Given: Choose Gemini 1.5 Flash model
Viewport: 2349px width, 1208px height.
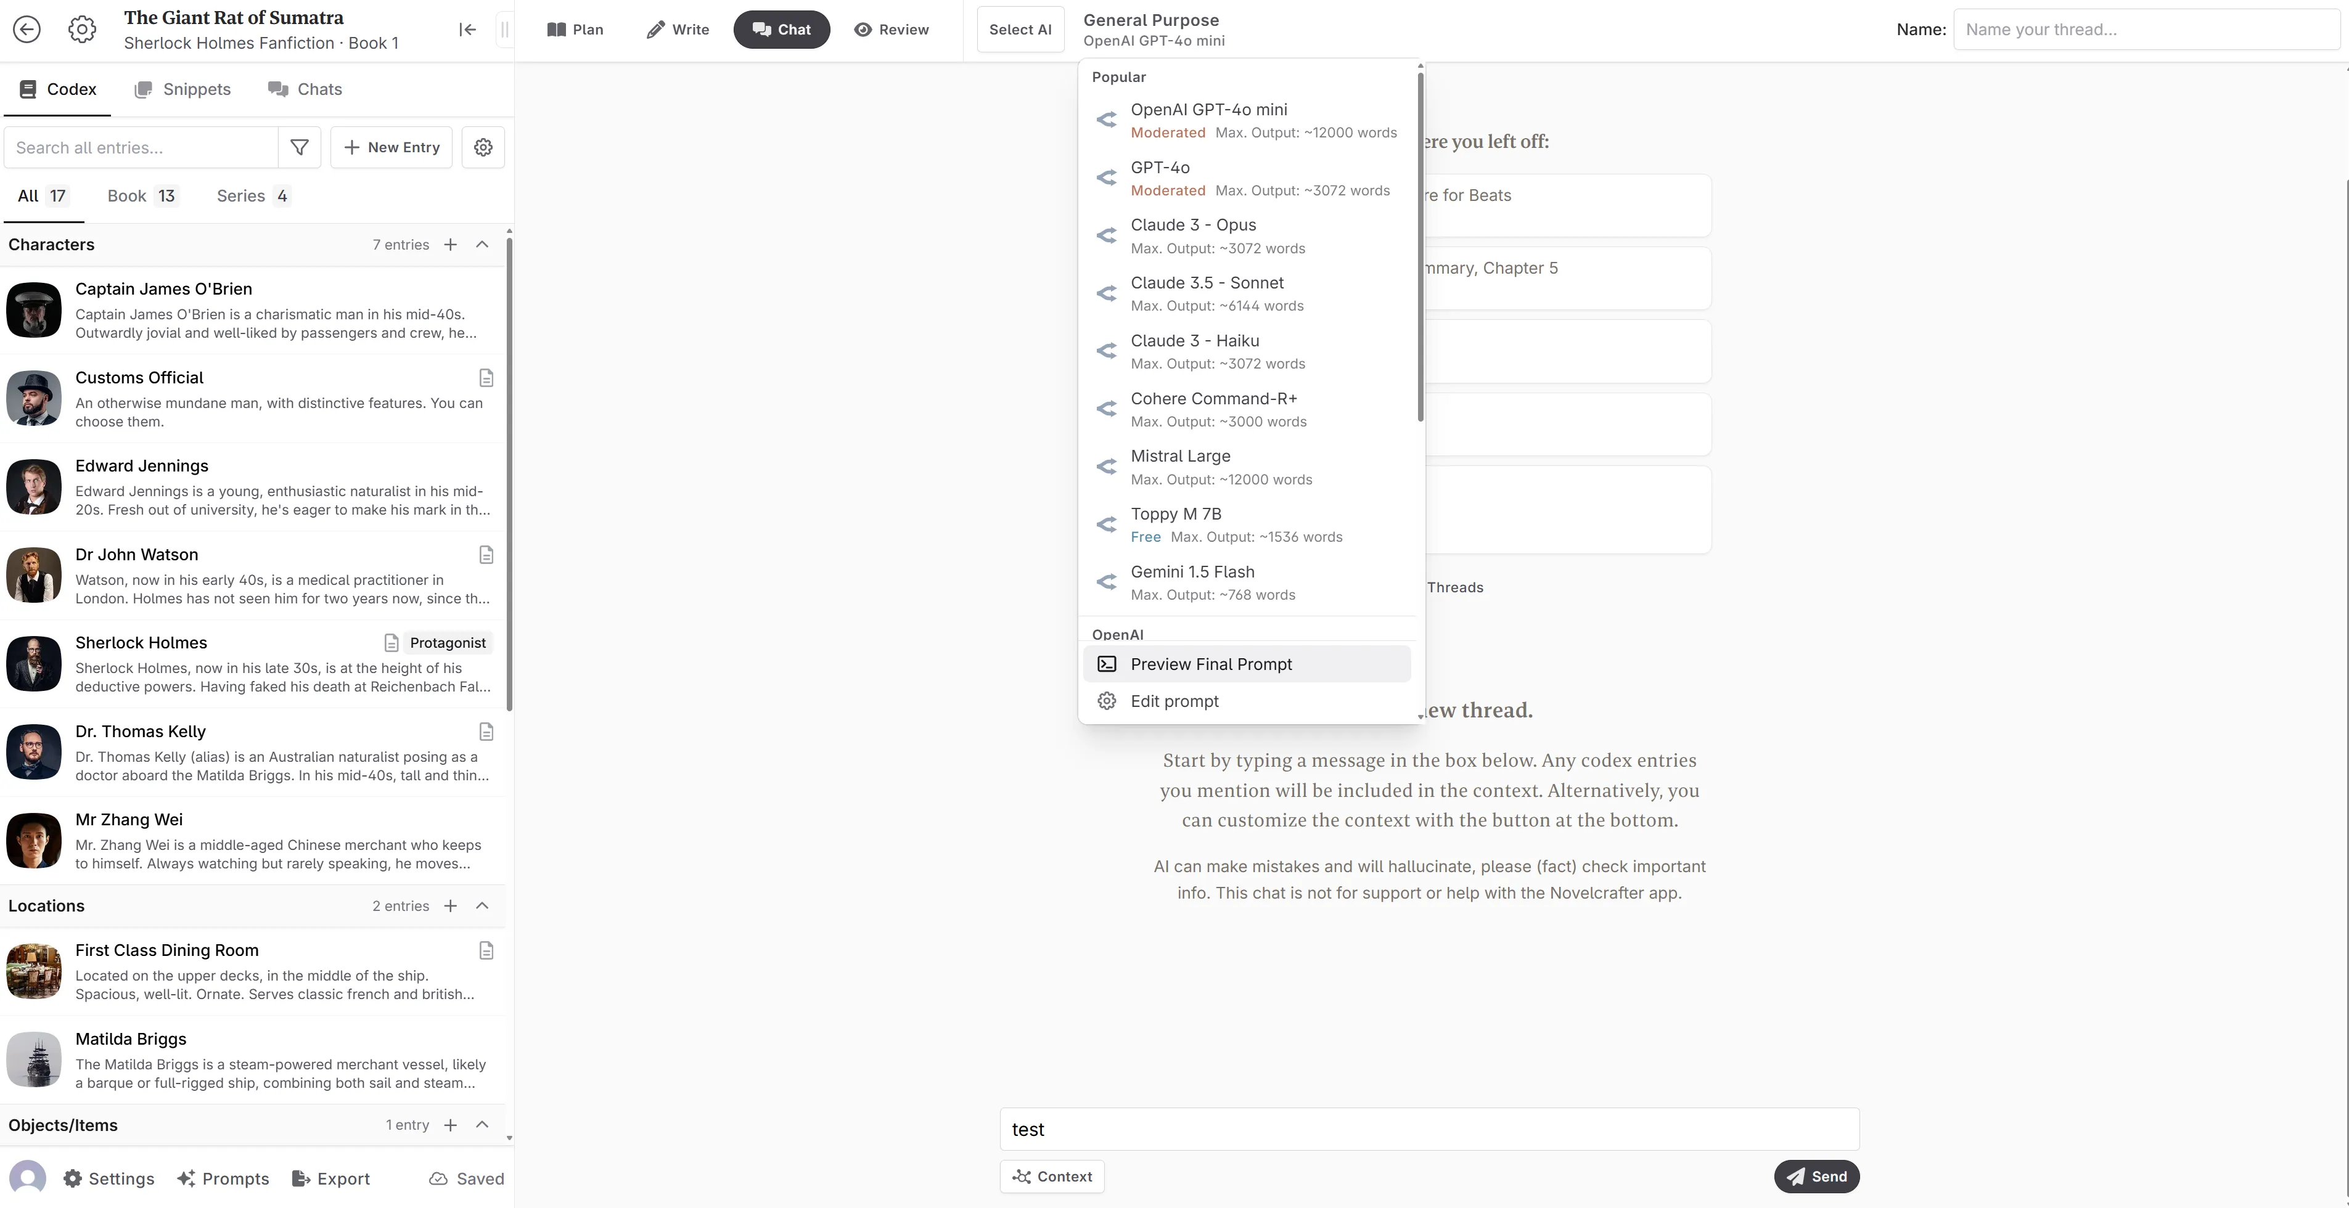Looking at the screenshot, I should 1247,582.
